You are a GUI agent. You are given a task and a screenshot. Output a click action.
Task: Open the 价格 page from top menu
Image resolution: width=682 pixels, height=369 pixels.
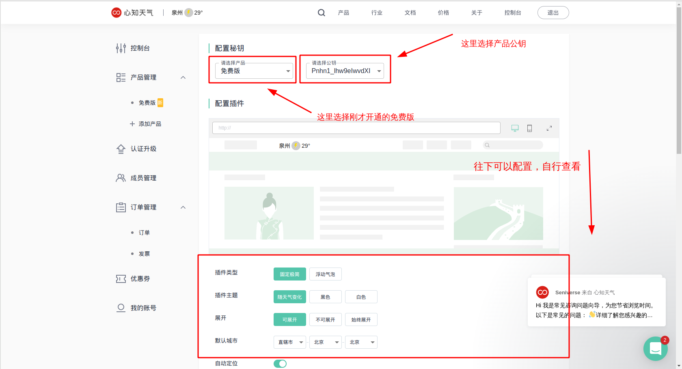(443, 13)
